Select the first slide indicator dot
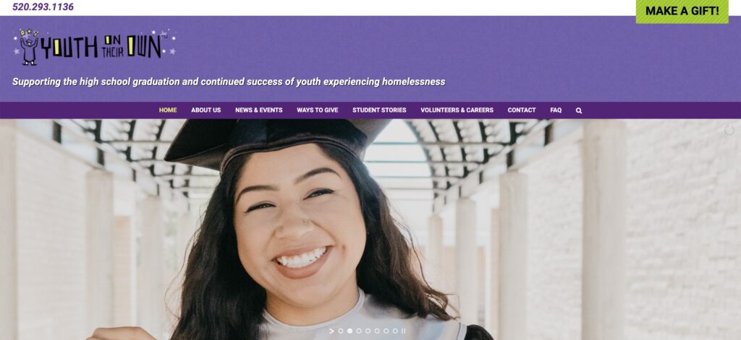Viewport: 741px width, 340px height. pyautogui.click(x=341, y=331)
